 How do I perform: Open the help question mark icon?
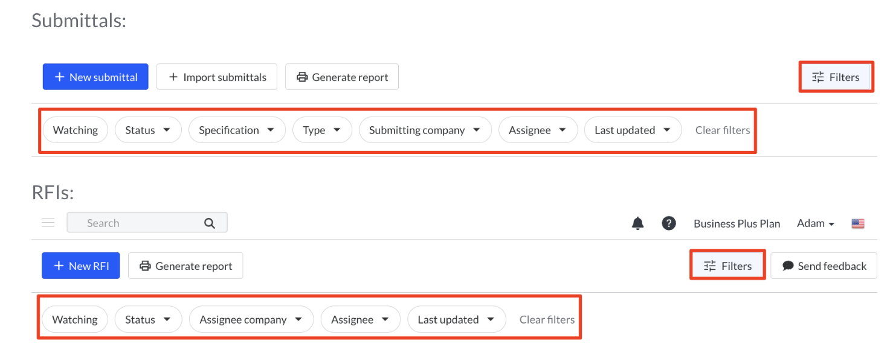click(668, 223)
